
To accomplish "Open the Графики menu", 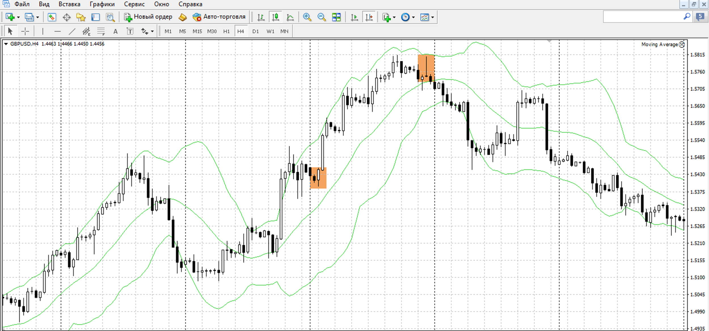I will 102,4.
